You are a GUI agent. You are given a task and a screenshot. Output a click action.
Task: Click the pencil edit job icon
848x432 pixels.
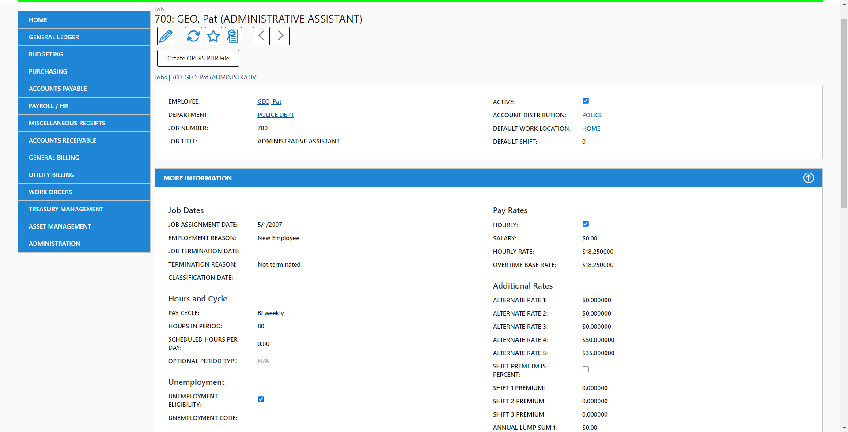click(x=166, y=36)
